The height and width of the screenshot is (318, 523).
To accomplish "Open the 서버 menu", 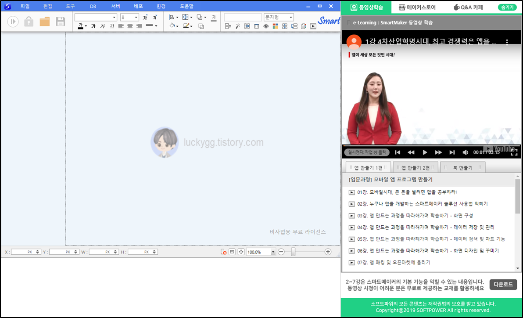I will coord(116,6).
